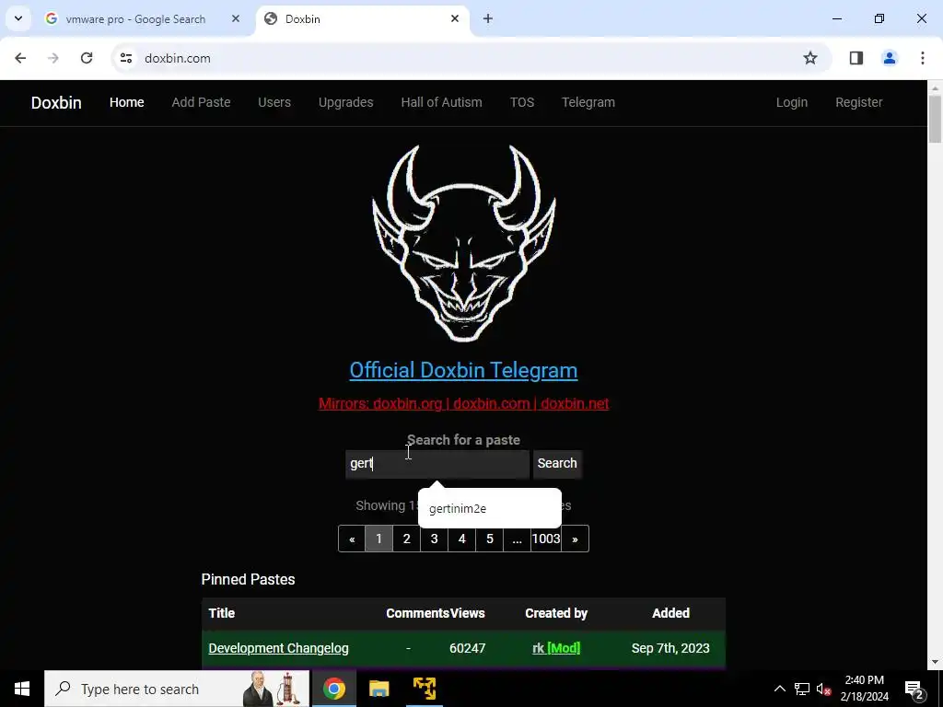Screen dimensions: 943x707
Task: Open the Chrome side panel
Action: 856,58
